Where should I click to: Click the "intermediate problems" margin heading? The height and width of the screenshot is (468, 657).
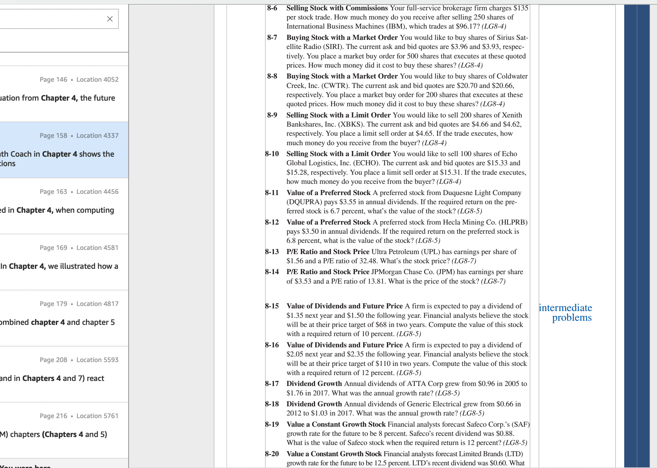pos(565,312)
